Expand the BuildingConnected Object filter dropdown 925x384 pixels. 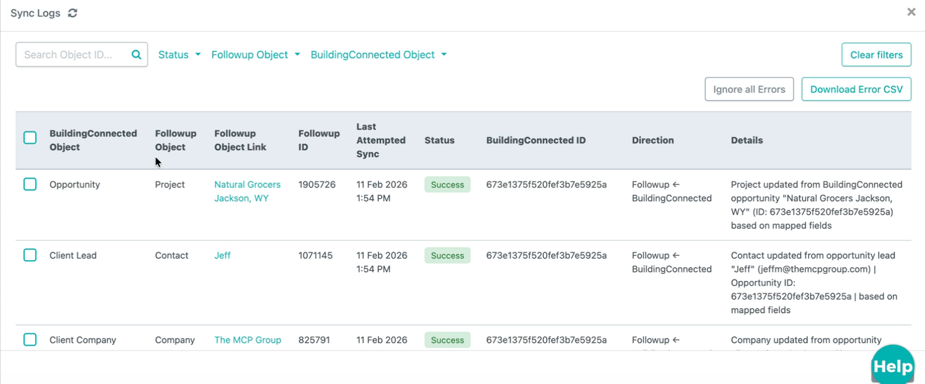click(x=378, y=55)
